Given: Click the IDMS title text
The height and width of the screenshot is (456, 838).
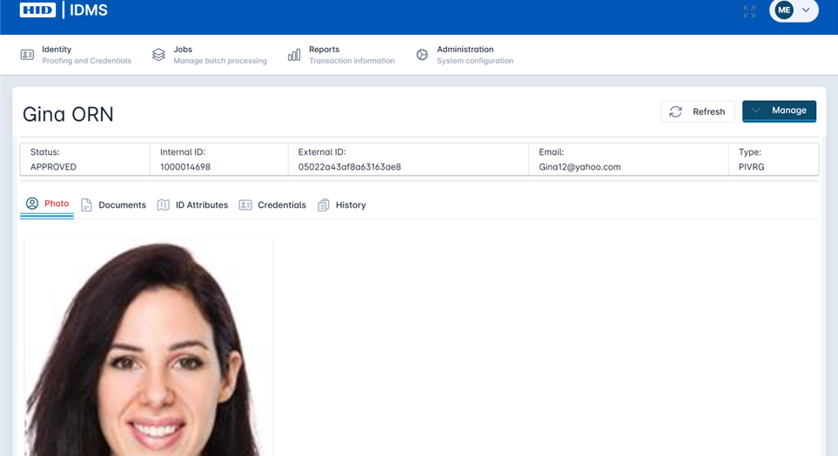Looking at the screenshot, I should tap(89, 10).
